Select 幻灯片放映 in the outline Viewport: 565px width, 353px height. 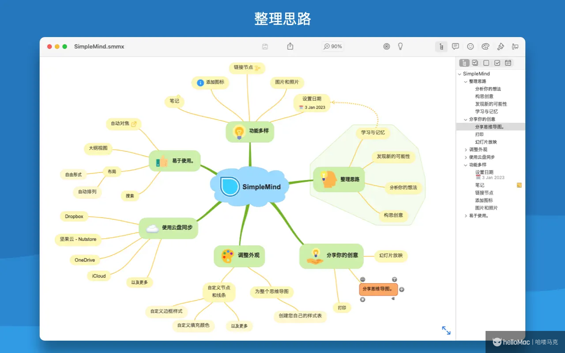486,142
